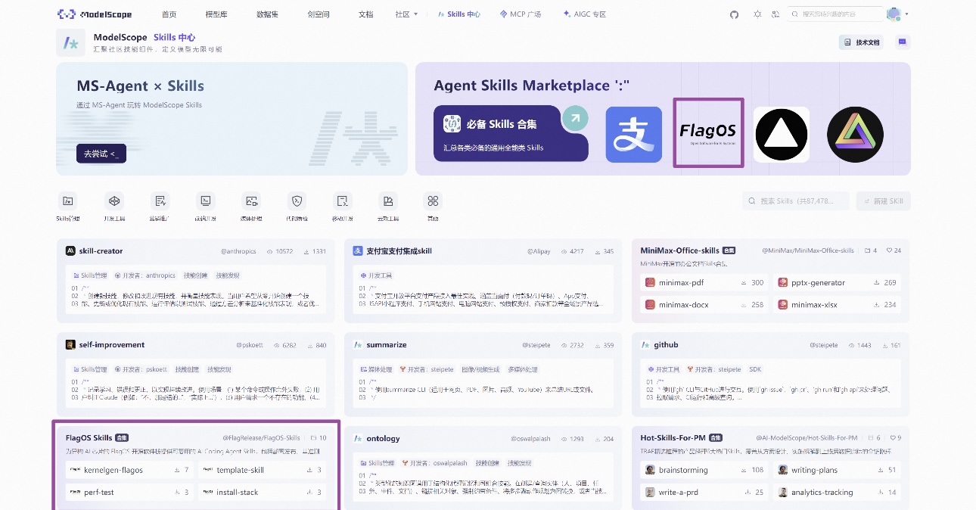Open the brainstorming skill item
The image size is (976, 510).
704,470
